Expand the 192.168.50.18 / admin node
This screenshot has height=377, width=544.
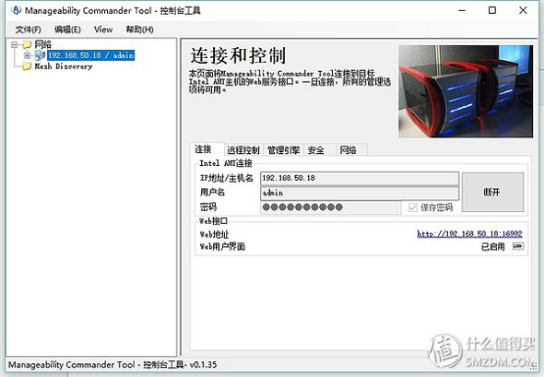[27, 55]
